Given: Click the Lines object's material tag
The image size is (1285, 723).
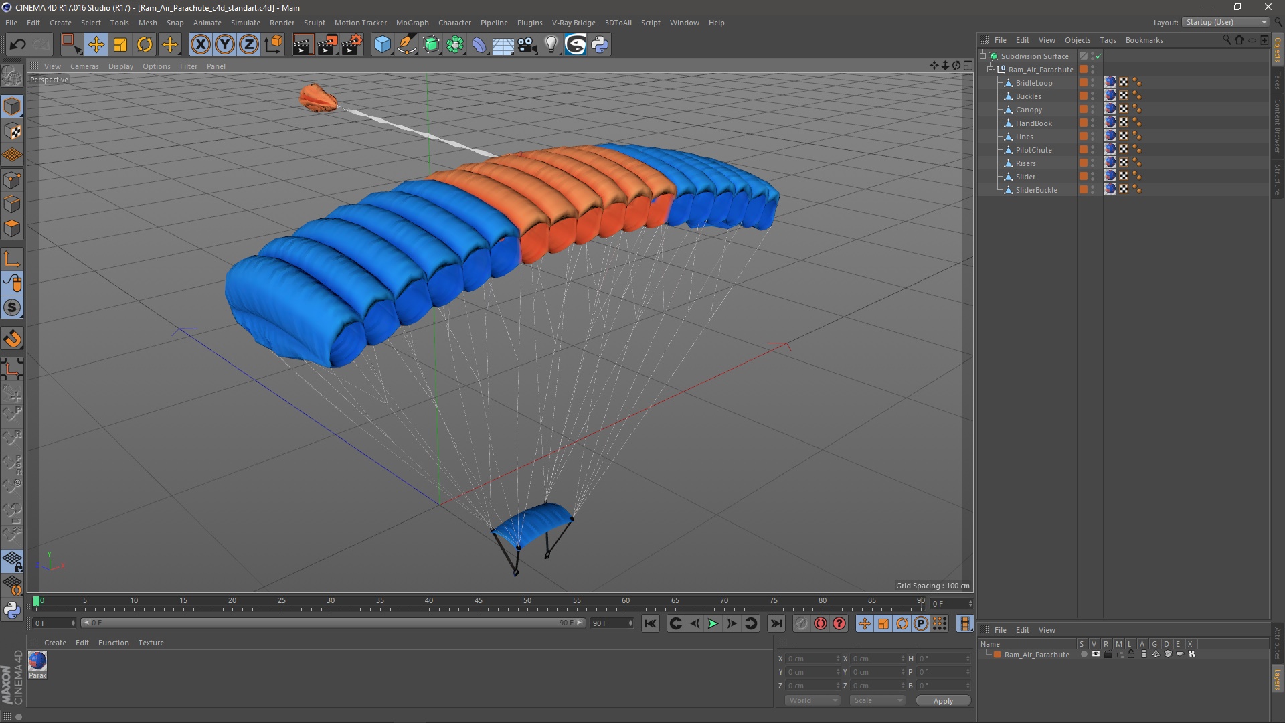Looking at the screenshot, I should pos(1110,136).
